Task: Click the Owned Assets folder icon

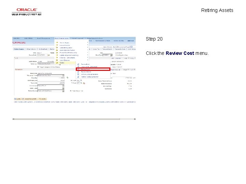Action: click(57, 43)
